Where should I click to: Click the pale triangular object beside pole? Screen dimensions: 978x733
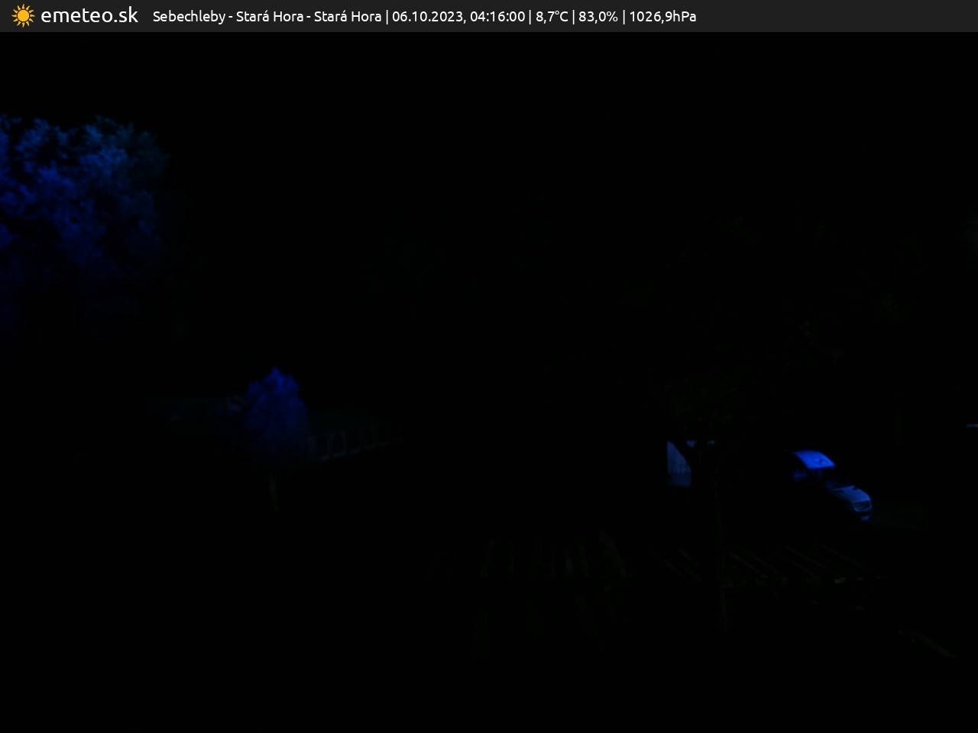678,463
